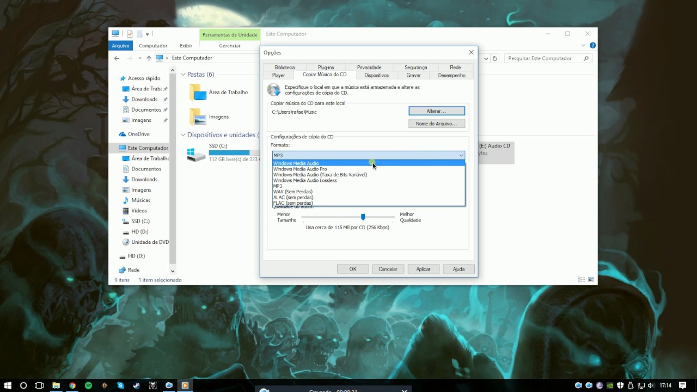This screenshot has width=697, height=392.
Task: Click the volume speaker tray icon
Action: point(650,385)
